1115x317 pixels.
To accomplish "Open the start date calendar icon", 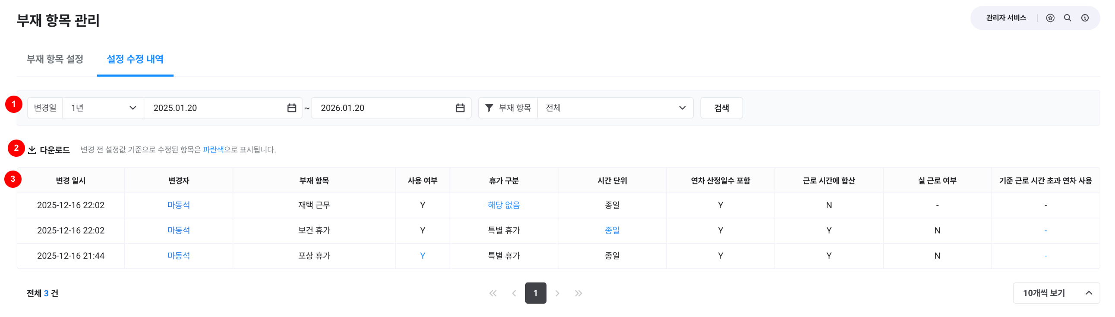I will 292,108.
